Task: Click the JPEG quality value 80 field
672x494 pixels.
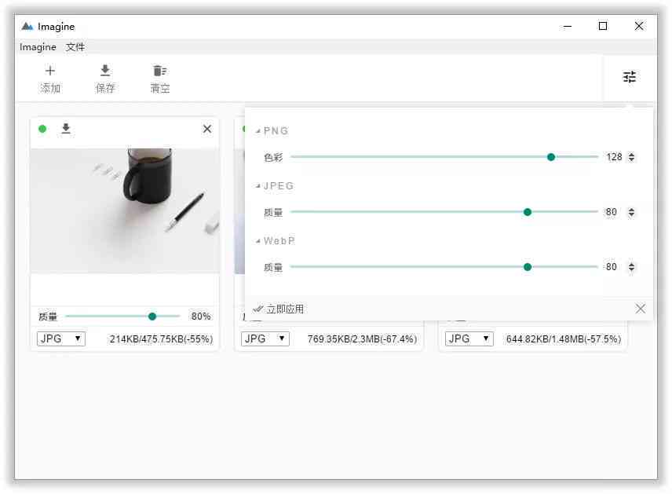Action: pyautogui.click(x=611, y=212)
